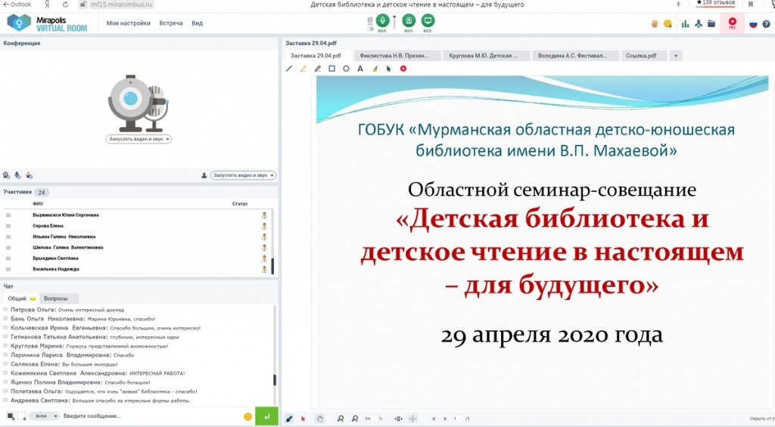Zoom out of the document
Screen dimensions: 775x427
coord(355,419)
